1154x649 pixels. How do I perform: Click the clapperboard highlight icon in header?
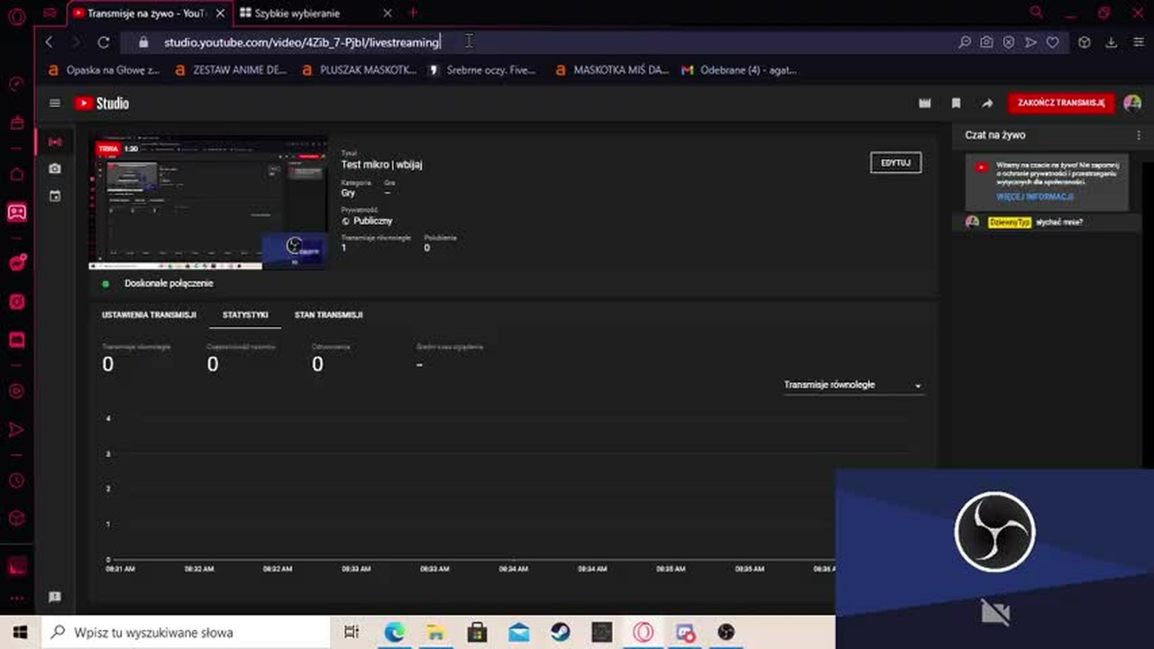[924, 104]
